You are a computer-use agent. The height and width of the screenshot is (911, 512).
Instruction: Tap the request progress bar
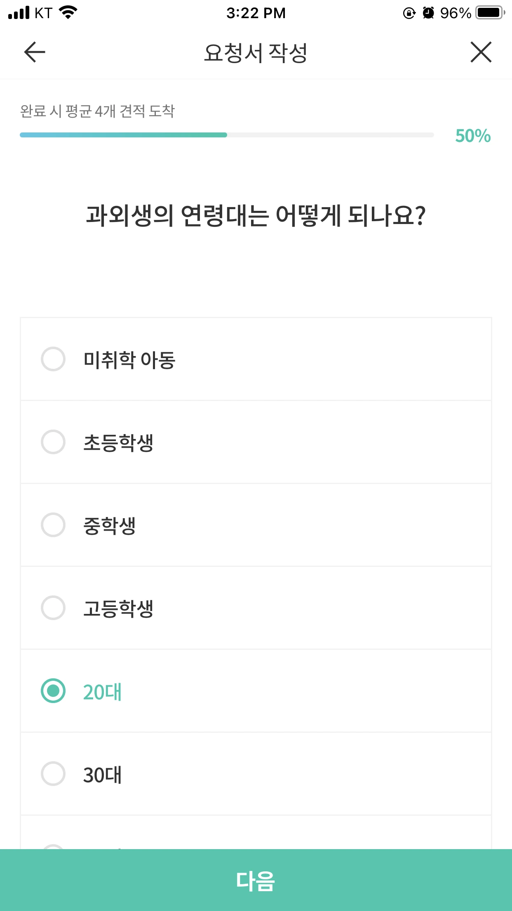227,135
